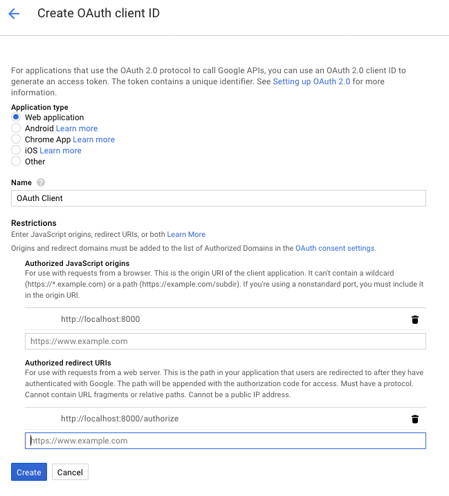The height and width of the screenshot is (496, 449).
Task: Open the OAuth consent settings link
Action: (x=335, y=248)
